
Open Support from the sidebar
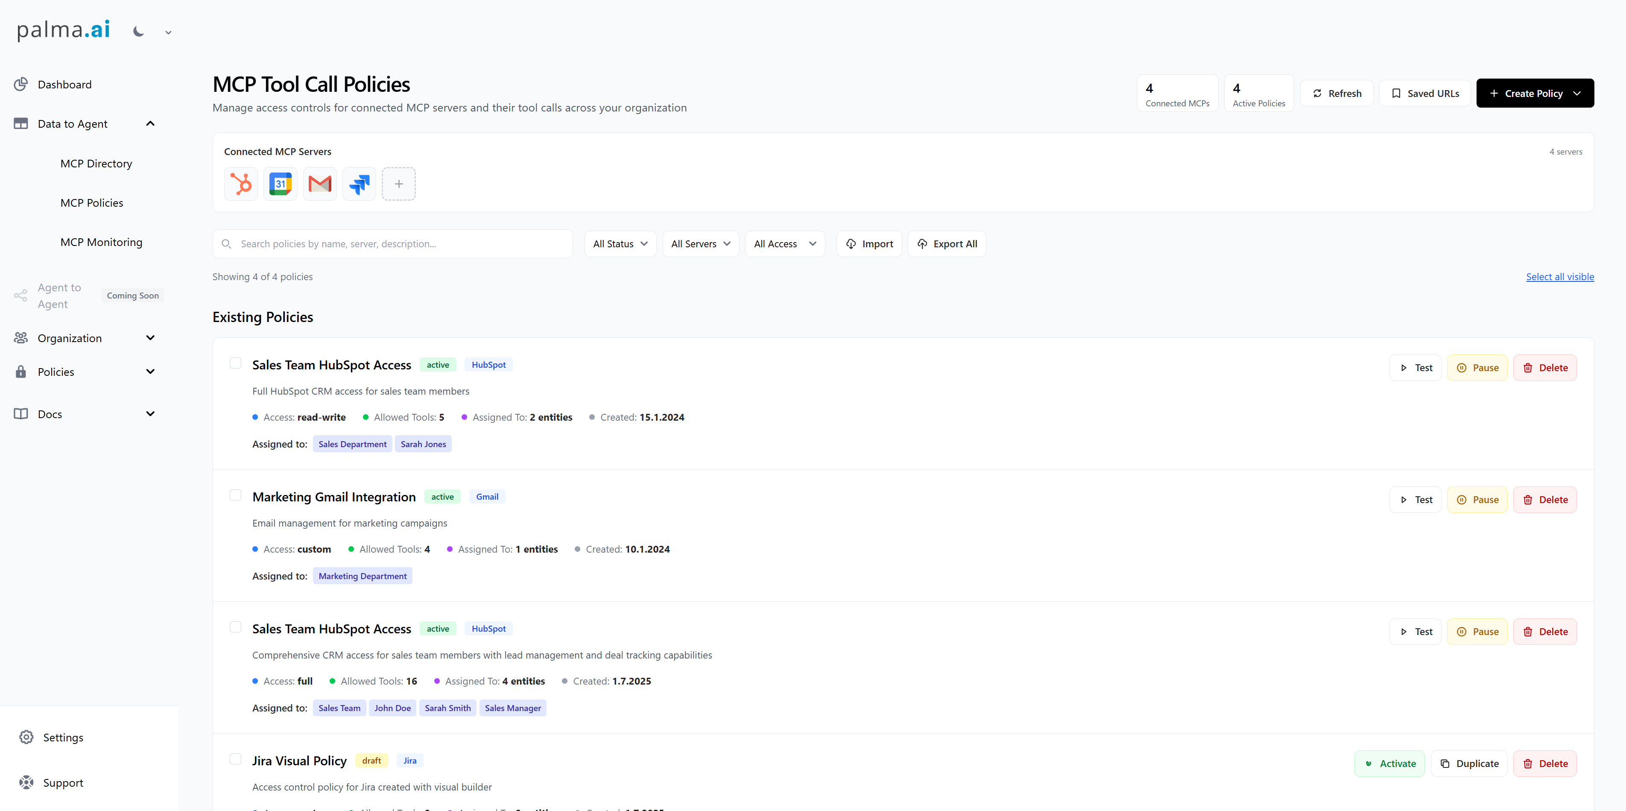[x=63, y=782]
